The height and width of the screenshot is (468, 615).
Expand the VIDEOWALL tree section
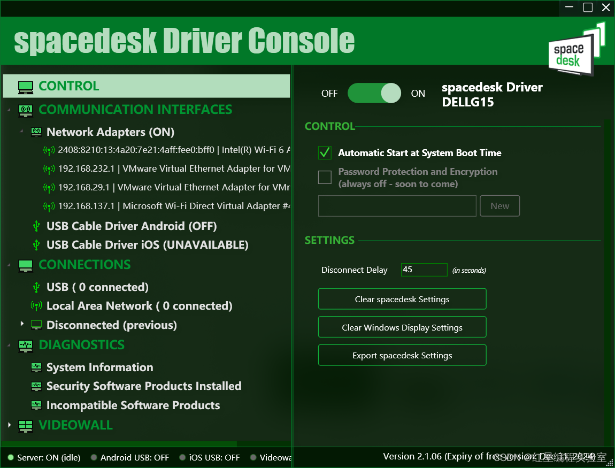tap(9, 425)
